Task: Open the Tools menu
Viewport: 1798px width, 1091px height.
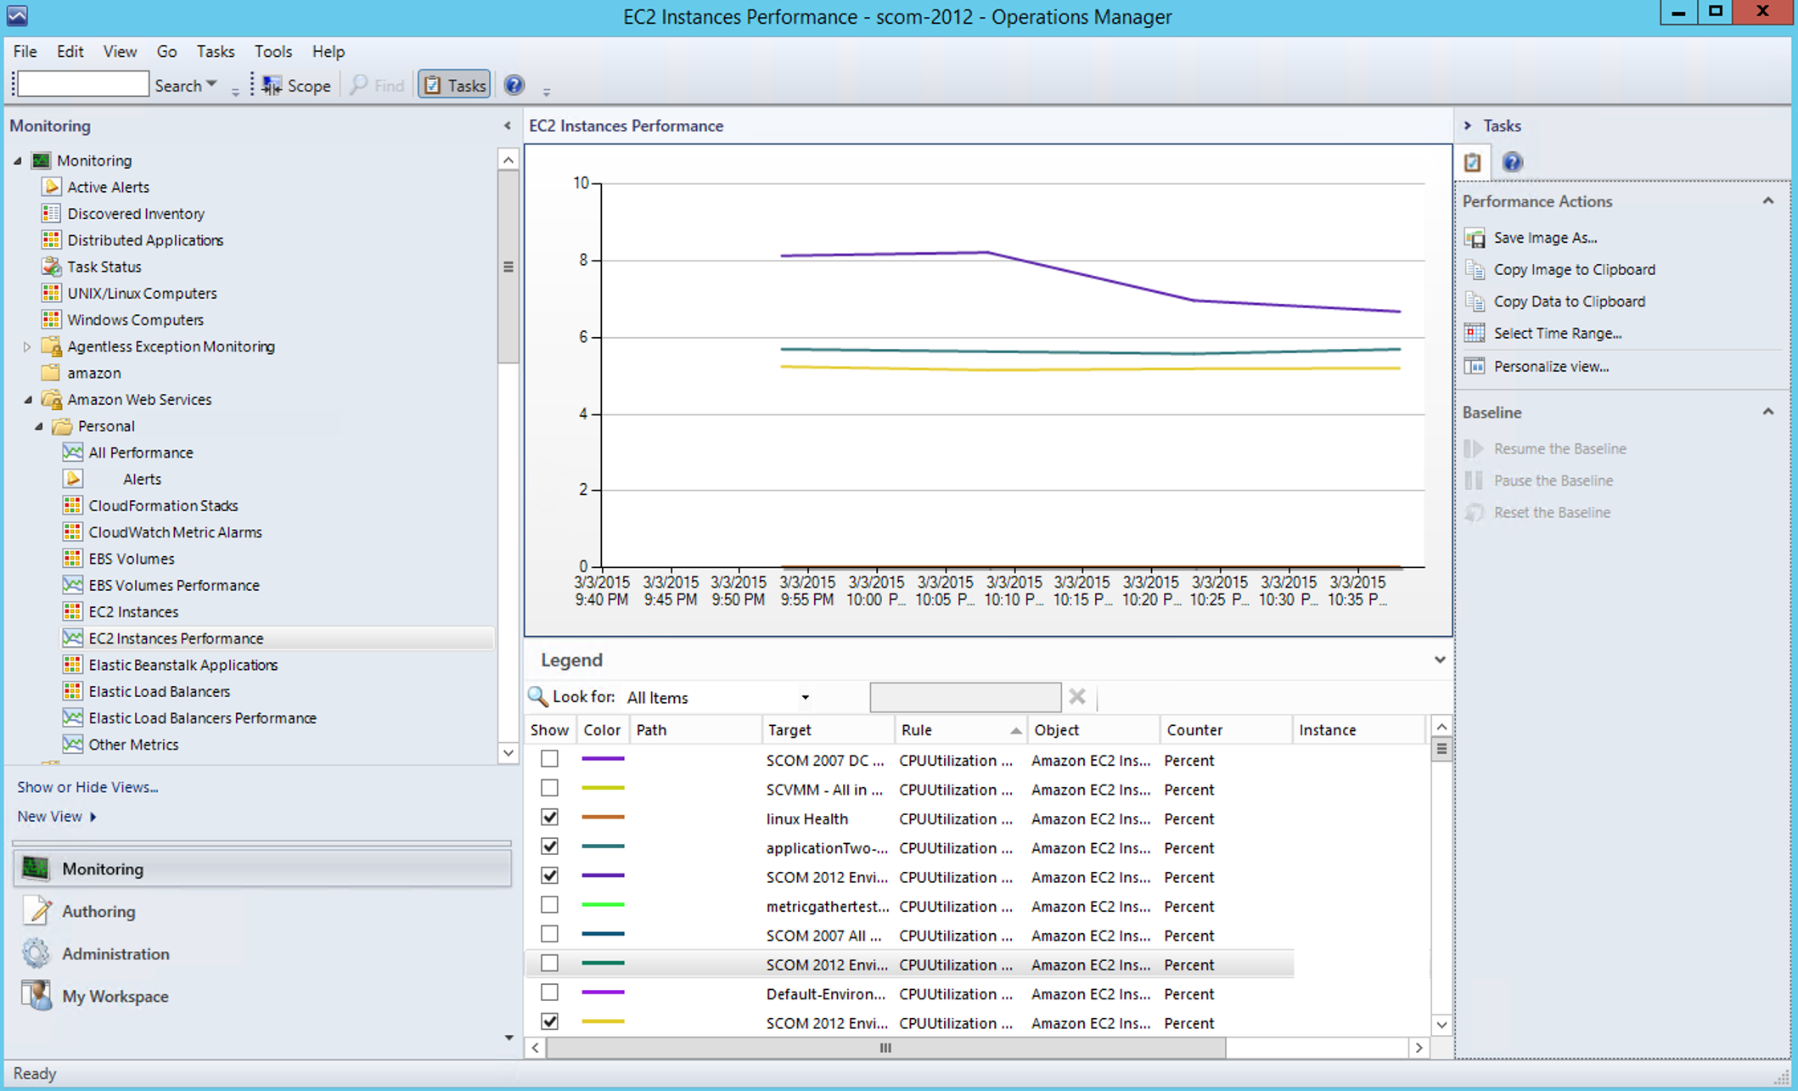Action: tap(273, 52)
